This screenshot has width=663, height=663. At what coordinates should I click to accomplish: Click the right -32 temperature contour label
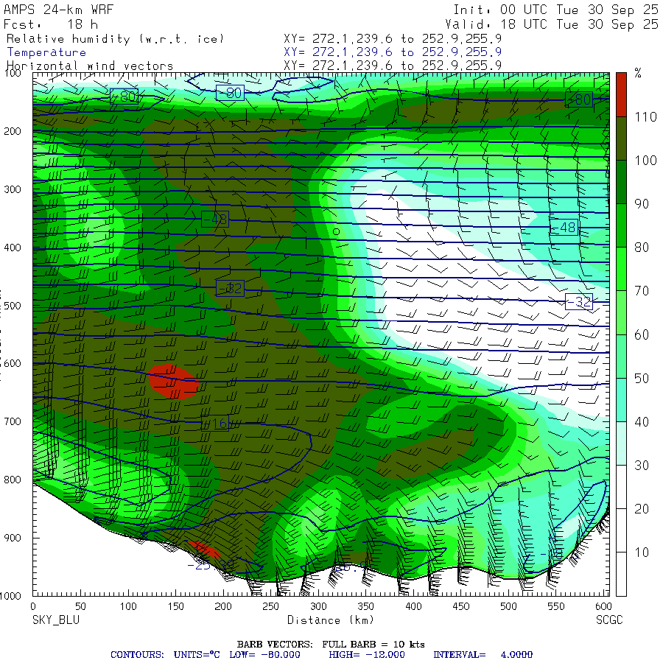(579, 302)
